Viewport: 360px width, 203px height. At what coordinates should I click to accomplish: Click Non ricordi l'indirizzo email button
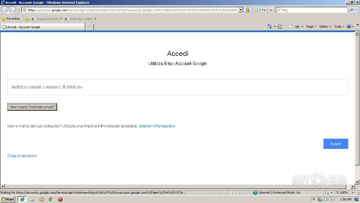point(32,107)
